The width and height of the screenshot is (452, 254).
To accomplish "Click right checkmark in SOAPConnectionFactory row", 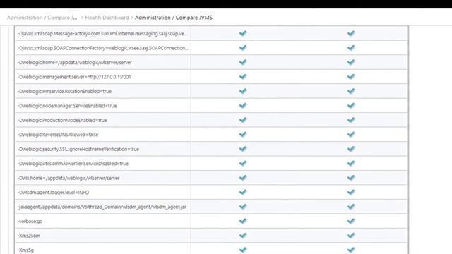I will (x=351, y=47).
